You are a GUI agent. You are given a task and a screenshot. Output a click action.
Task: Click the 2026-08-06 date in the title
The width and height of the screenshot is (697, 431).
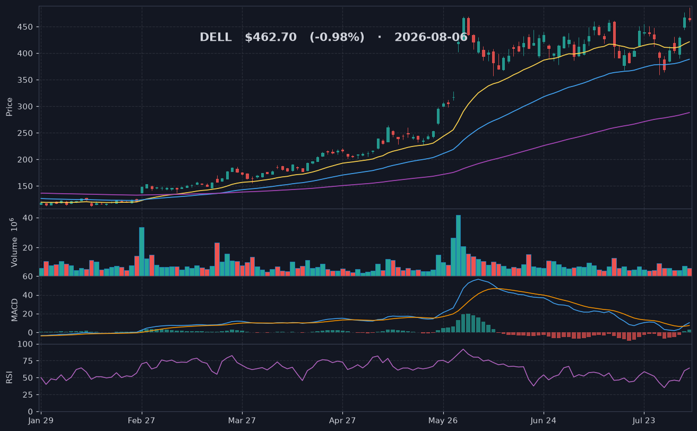tap(431, 38)
